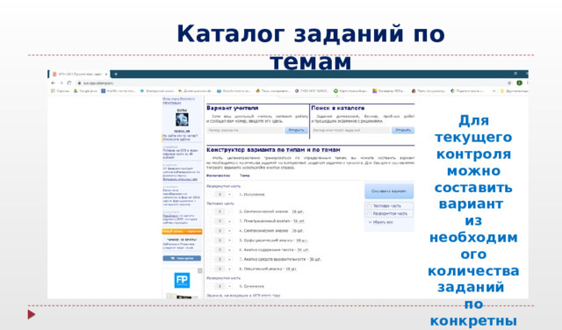Viewport: 562px width, 330px height.
Task: Check the Тестовая часть checkbox
Action: [369, 206]
